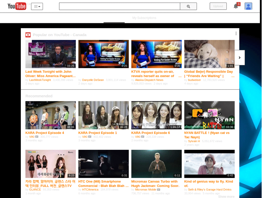Open the notifications bell
Viewport: 265px width, 198px height.
235,6
